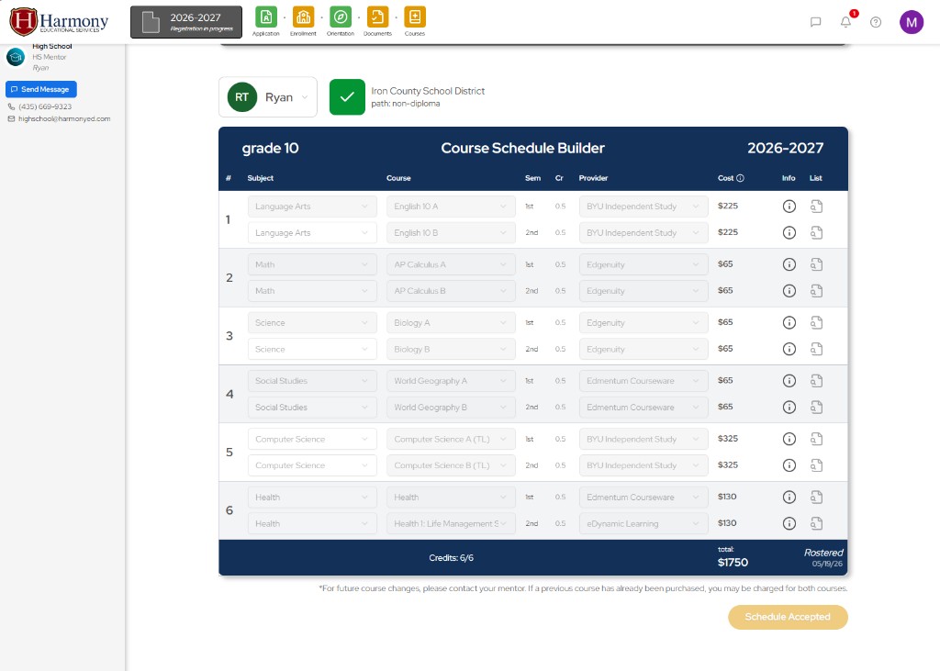Open the notifications bell
The height and width of the screenshot is (671, 940).
point(845,22)
